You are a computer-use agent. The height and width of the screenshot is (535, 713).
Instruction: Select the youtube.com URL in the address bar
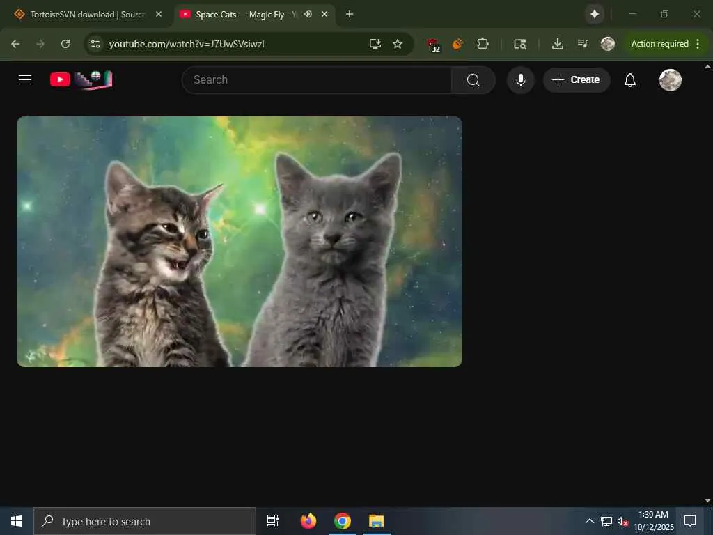187,44
